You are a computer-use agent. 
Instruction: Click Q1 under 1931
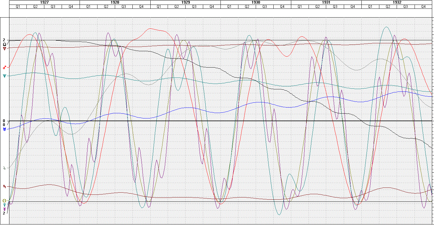coord(300,6)
